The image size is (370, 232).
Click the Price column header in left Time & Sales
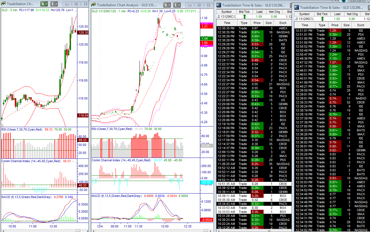pos(257,23)
